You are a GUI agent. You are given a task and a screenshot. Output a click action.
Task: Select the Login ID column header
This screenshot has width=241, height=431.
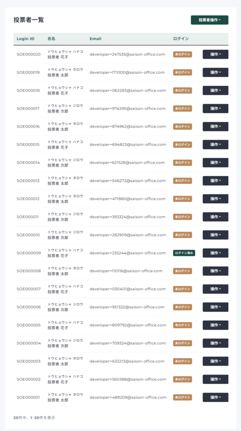point(26,39)
